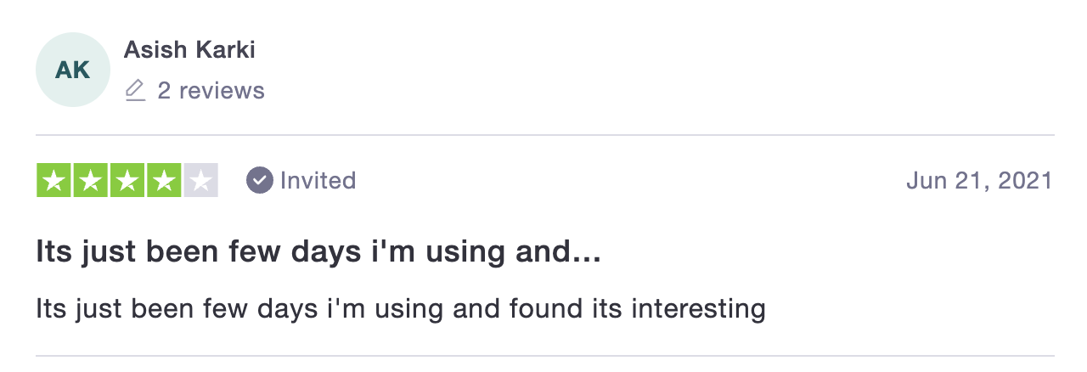Click the second green rating star
The image size is (1087, 372).
click(x=90, y=180)
